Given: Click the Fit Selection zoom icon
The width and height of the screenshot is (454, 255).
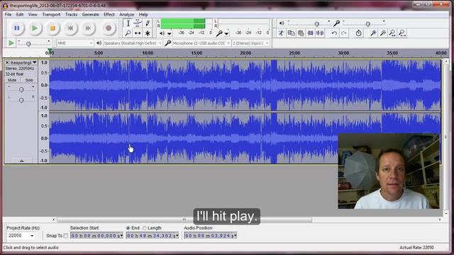Looking at the screenshot, I should click(x=392, y=33).
